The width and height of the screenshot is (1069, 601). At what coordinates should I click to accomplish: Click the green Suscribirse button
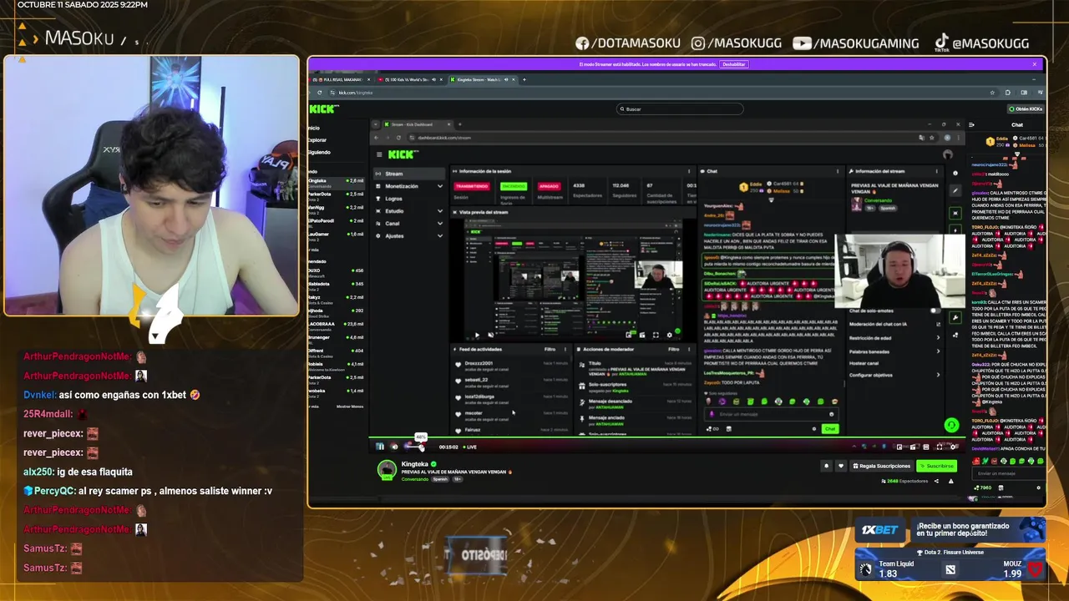(x=936, y=466)
